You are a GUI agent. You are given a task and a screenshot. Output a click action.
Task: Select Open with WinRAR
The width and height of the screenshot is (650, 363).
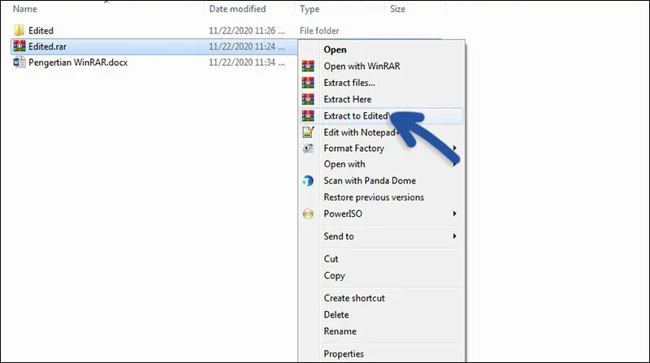tap(381, 66)
